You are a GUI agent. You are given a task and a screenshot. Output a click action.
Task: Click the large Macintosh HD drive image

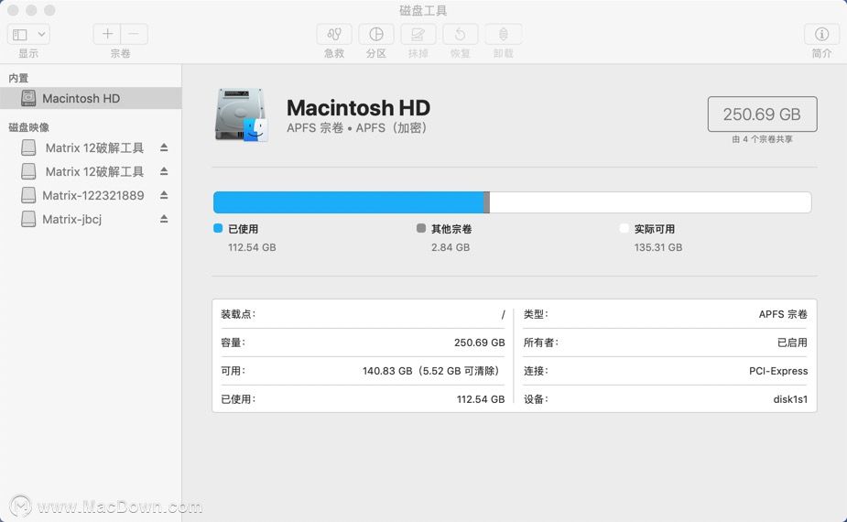click(242, 115)
